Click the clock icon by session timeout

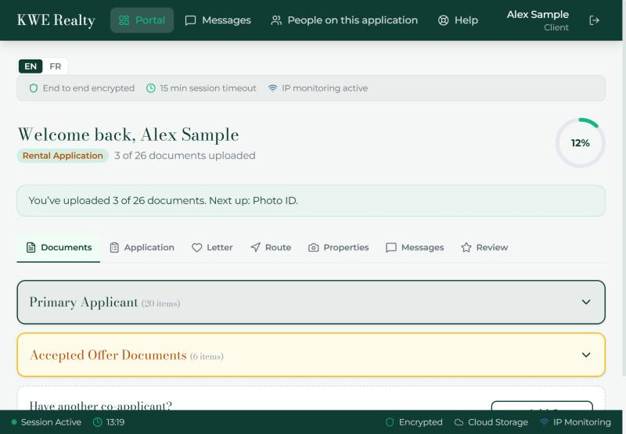151,88
